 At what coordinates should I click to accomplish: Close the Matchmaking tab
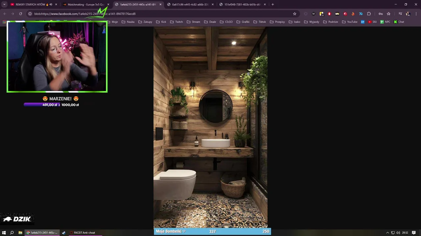[108, 4]
